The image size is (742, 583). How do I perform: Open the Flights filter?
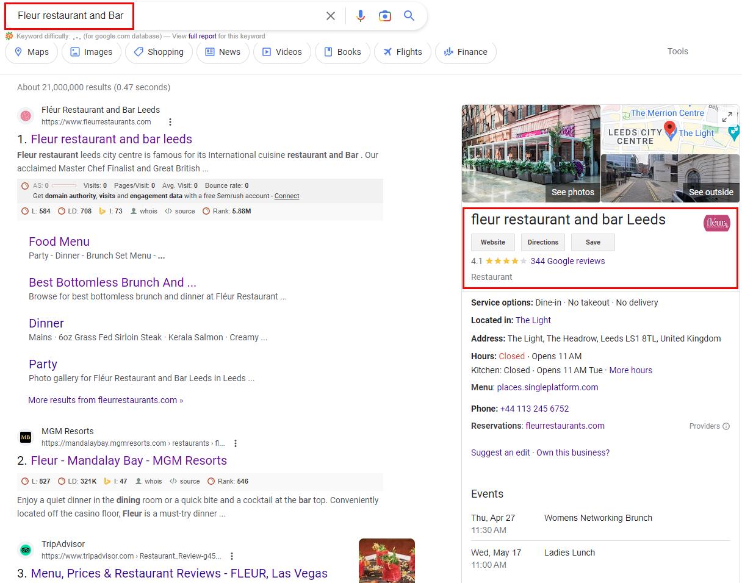click(403, 52)
